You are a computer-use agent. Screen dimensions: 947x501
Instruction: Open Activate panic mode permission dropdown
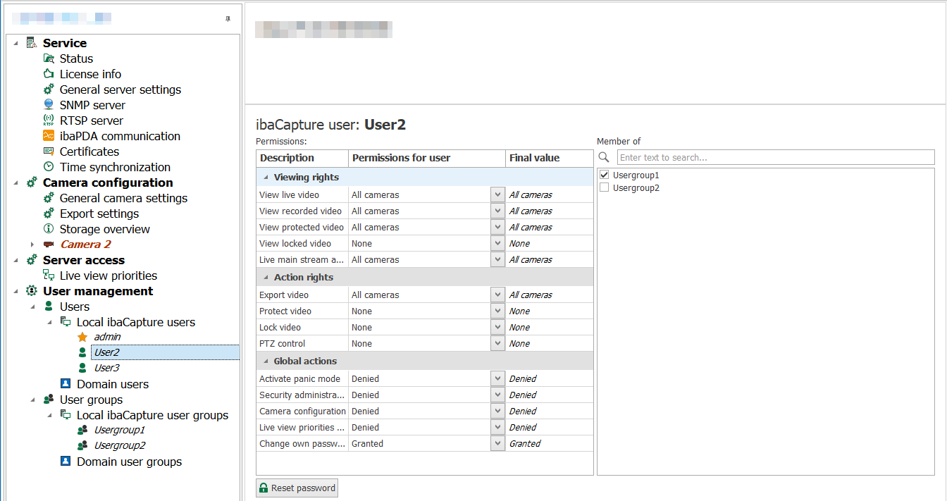click(x=497, y=378)
